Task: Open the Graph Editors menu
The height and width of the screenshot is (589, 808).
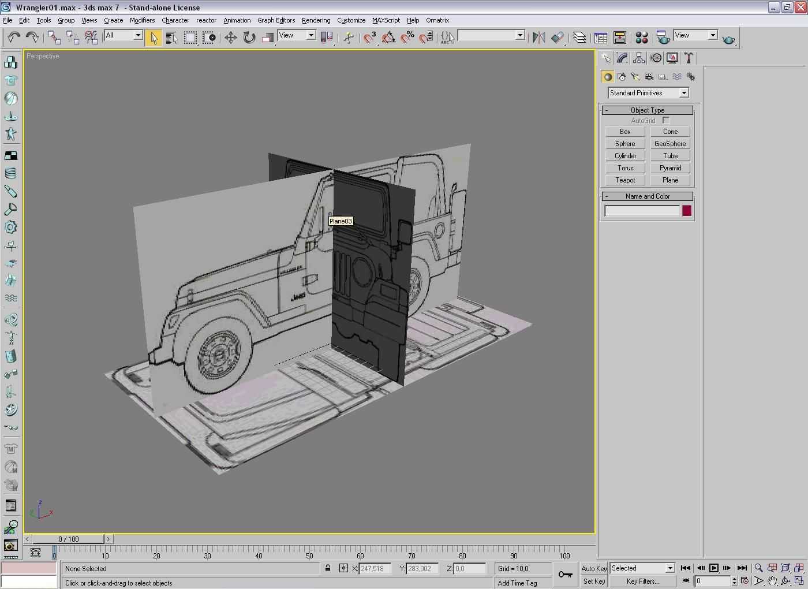Action: [276, 20]
